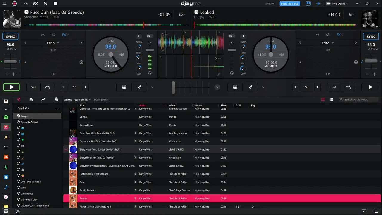Image resolution: width=382 pixels, height=215 pixels.
Task: Open the microphone tool on right deck
Action: pos(250,87)
